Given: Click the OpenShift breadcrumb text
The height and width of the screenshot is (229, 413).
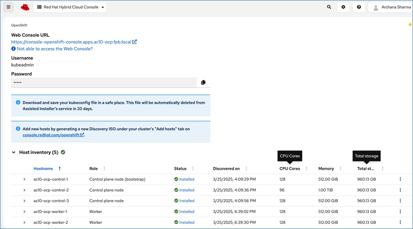Looking at the screenshot, I should click(19, 25).
